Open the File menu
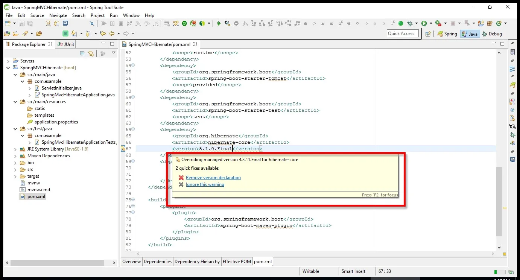The image size is (520, 280). click(x=9, y=15)
